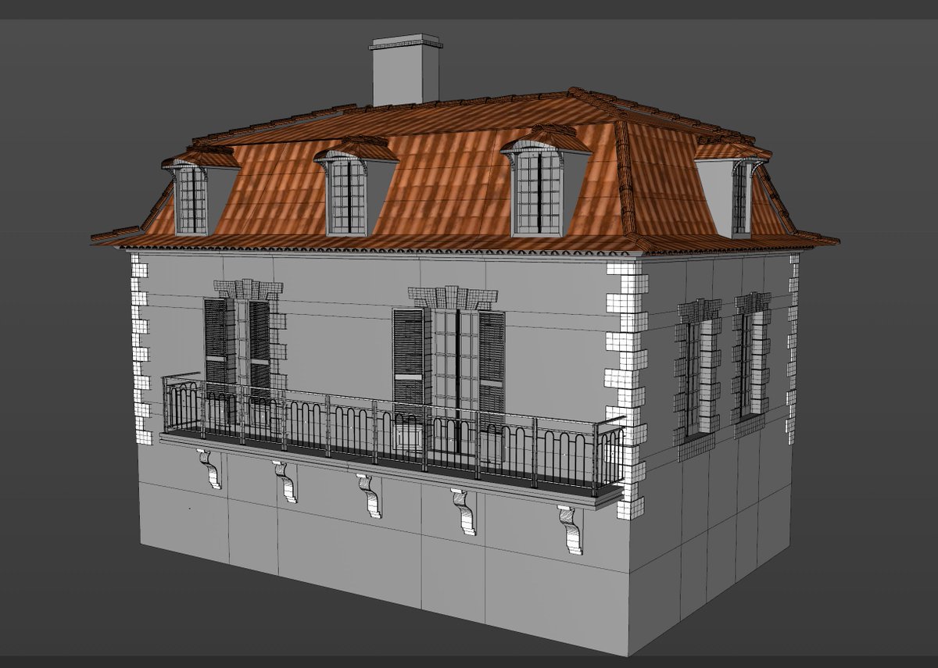
Task: Select the chimney on top of the roof
Action: 406,70
